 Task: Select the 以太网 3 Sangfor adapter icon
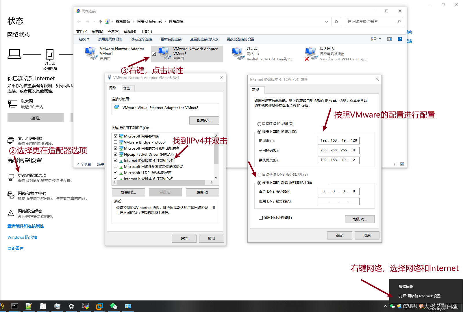coord(311,53)
